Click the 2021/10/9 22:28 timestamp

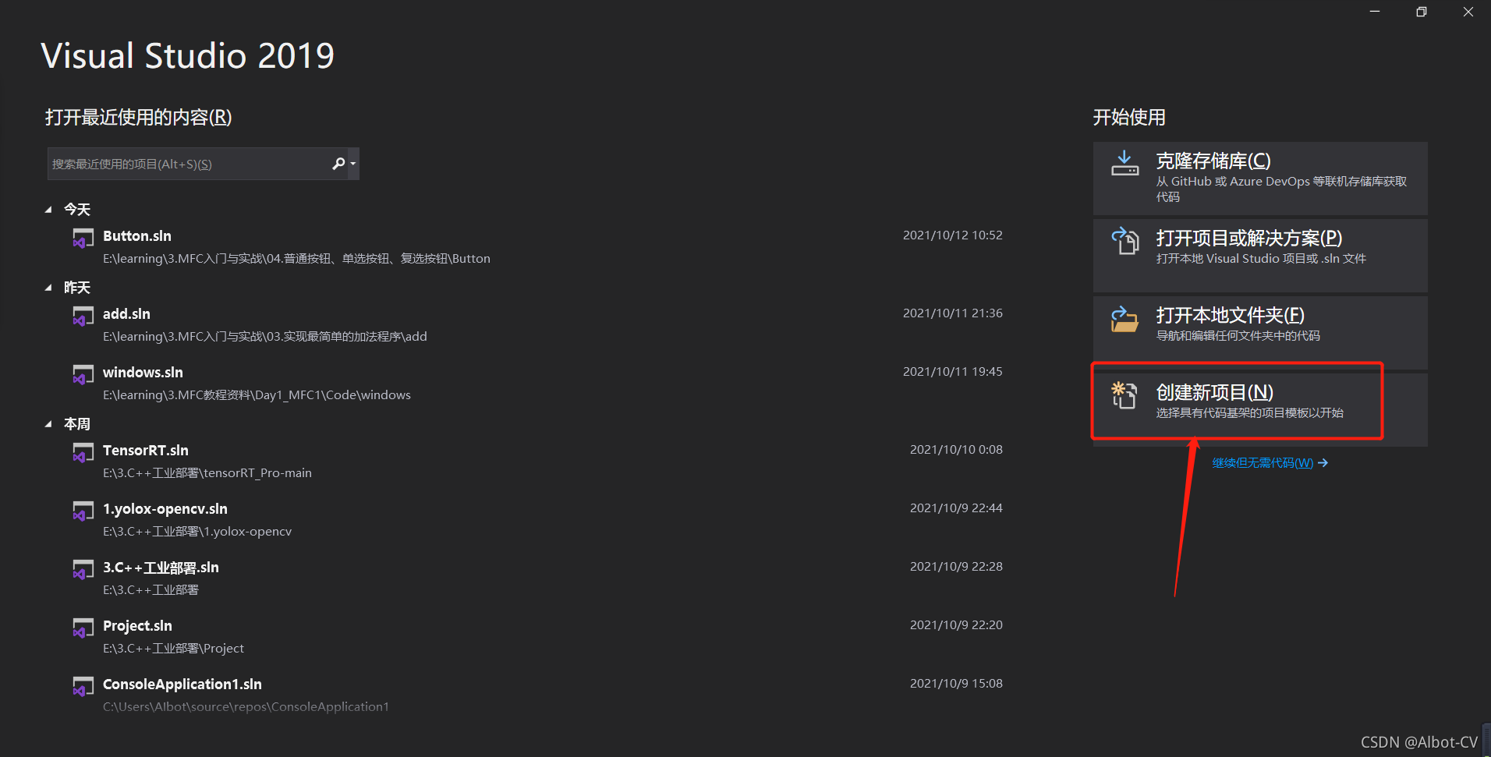pos(956,567)
